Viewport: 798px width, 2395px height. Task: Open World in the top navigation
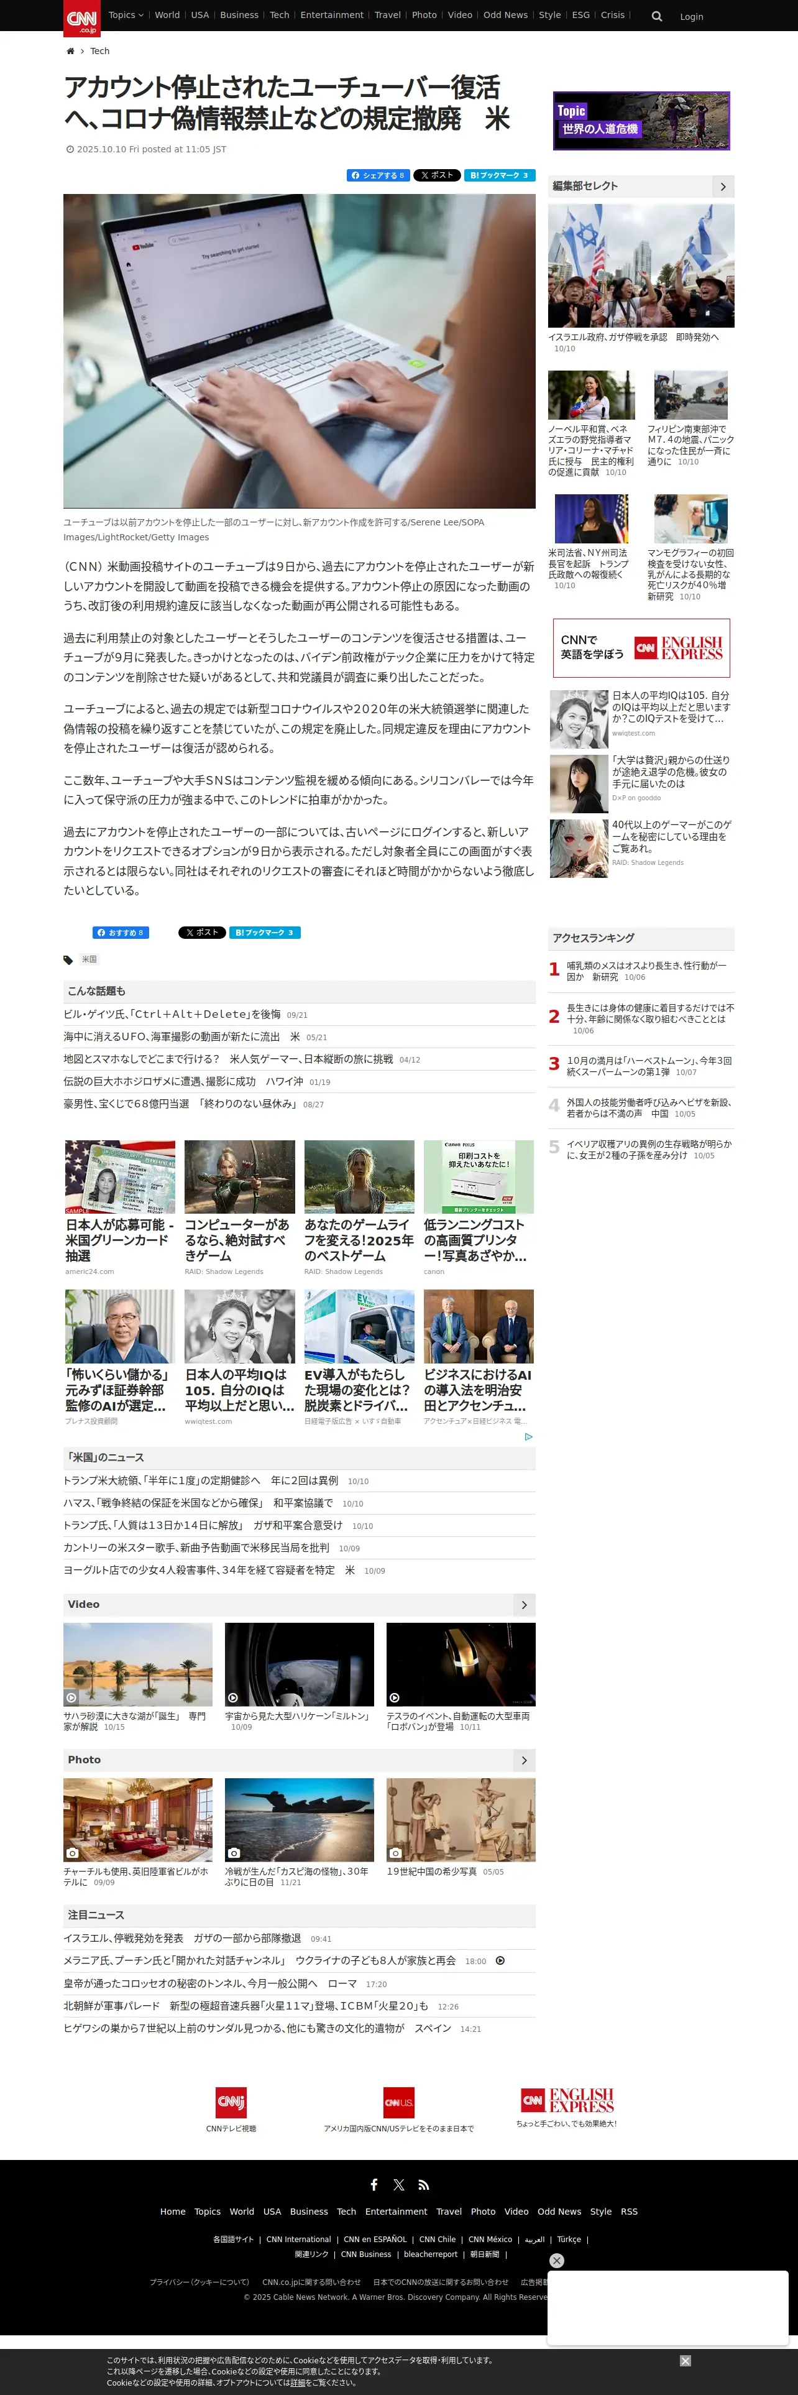click(x=167, y=15)
